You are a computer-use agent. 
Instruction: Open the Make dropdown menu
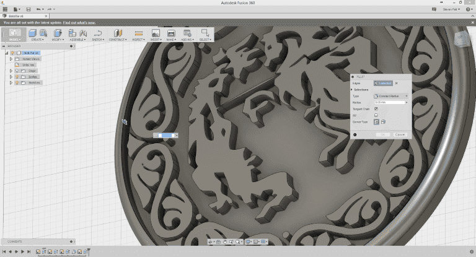tap(171, 40)
